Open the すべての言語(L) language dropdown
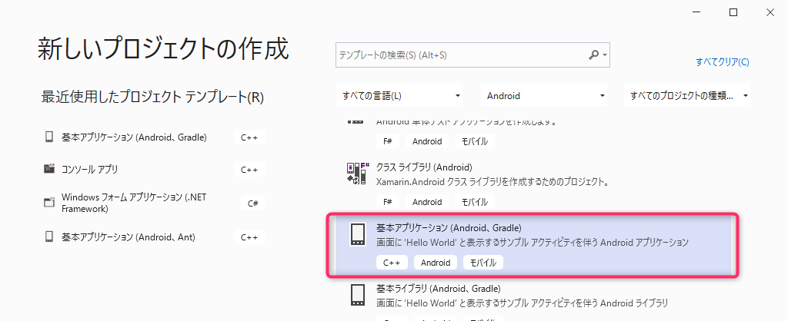 [x=399, y=95]
